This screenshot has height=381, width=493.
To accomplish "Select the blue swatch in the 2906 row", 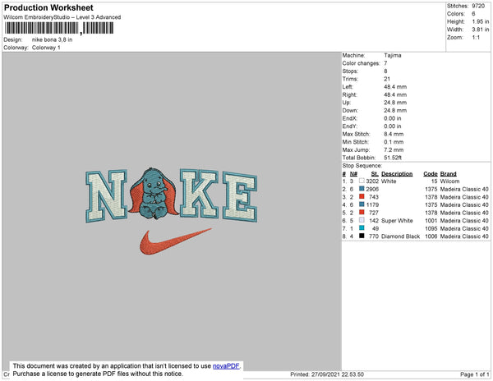I will (x=362, y=189).
